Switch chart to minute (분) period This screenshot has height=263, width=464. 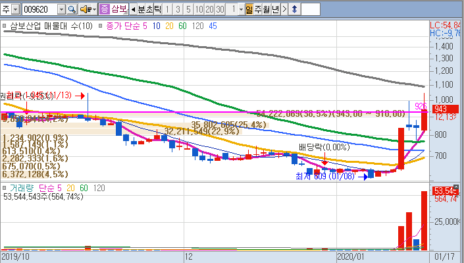coord(141,9)
